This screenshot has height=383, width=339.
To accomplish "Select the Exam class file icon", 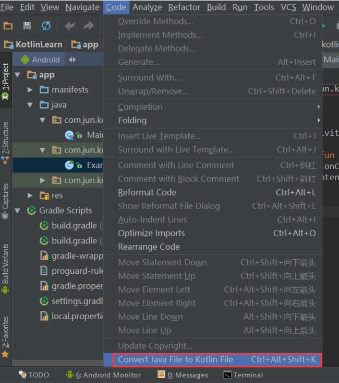I will click(x=69, y=165).
